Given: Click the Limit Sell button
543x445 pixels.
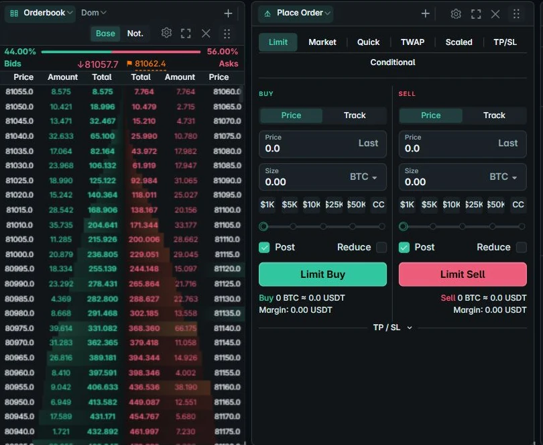Looking at the screenshot, I should pyautogui.click(x=463, y=275).
